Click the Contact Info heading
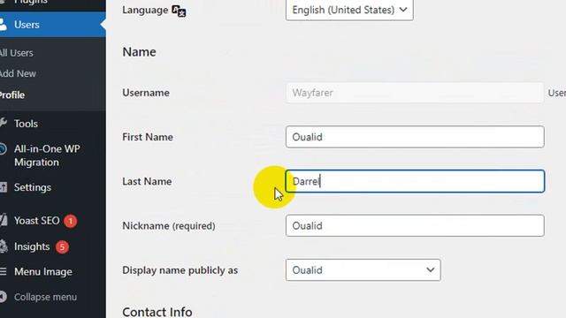The image size is (566, 318). coord(157,312)
